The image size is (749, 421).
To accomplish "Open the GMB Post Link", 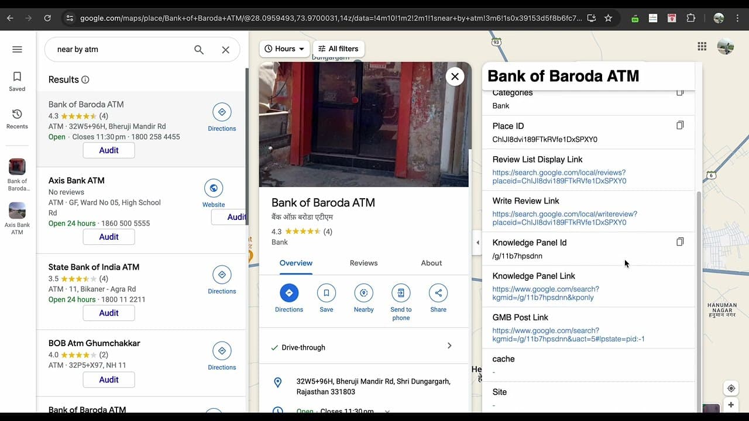I will point(568,334).
